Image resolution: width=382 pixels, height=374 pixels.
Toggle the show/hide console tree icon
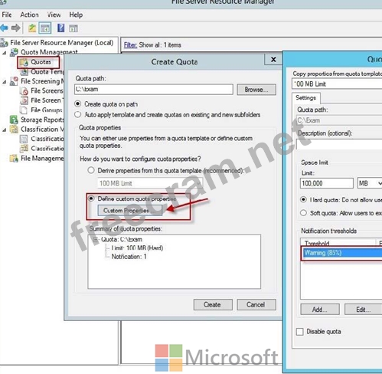click(x=45, y=28)
